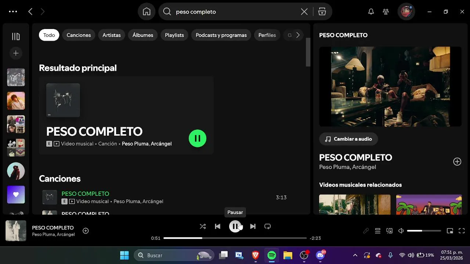Toggle remaining time display -2:23
Screen dimensions: 470x264
(x=315, y=238)
